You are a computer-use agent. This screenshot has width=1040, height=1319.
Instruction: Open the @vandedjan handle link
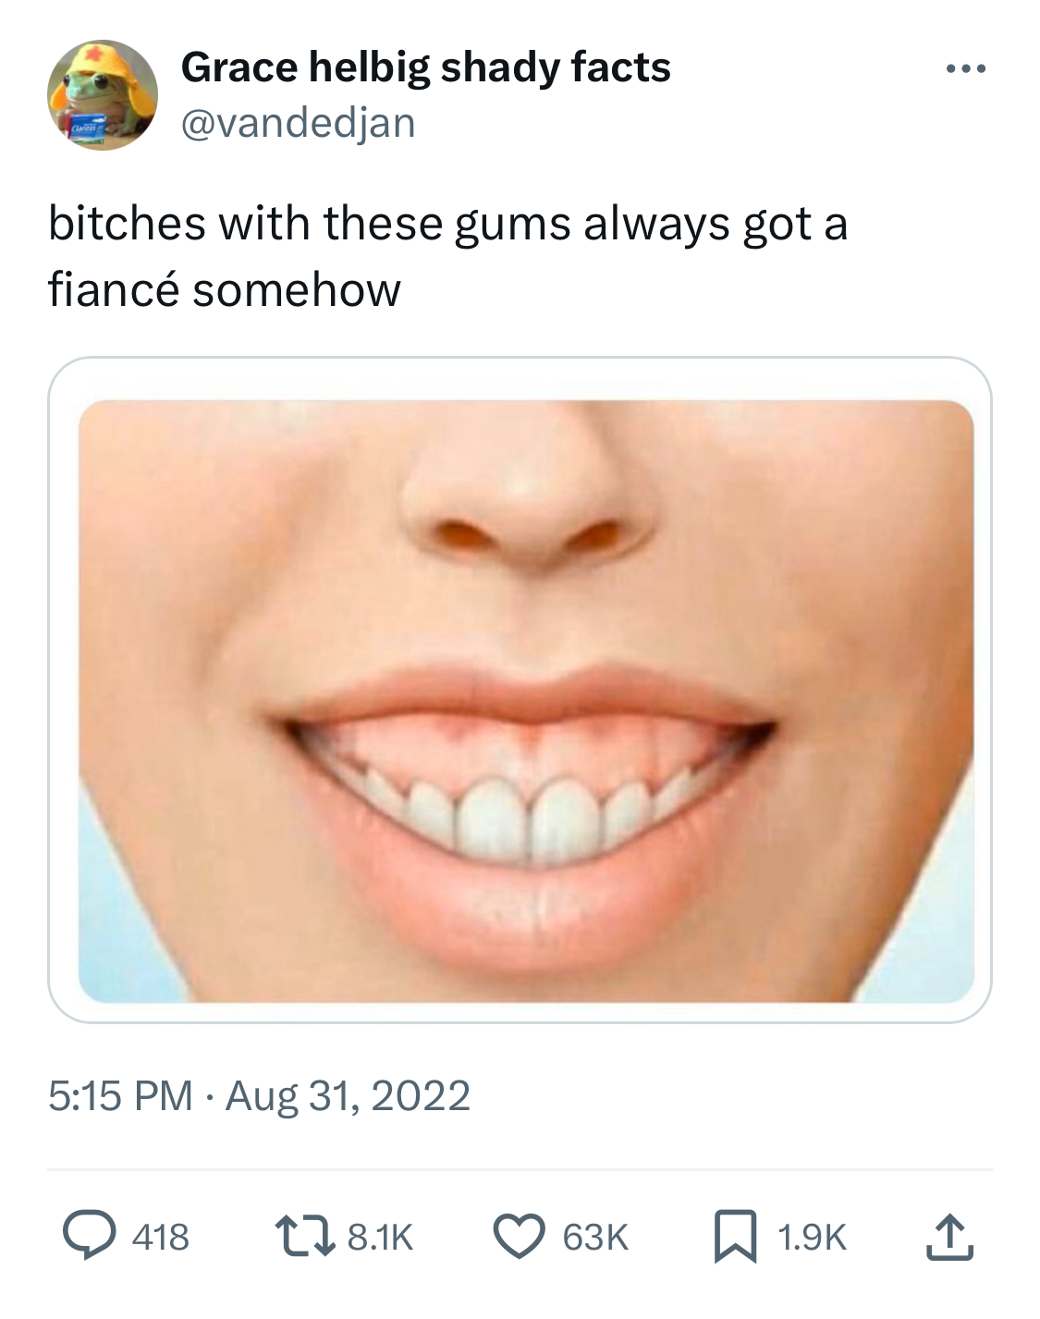[299, 123]
